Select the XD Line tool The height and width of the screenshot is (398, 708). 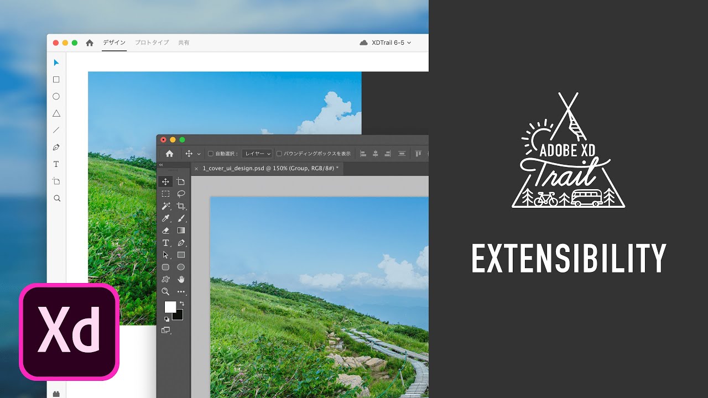coord(56,130)
